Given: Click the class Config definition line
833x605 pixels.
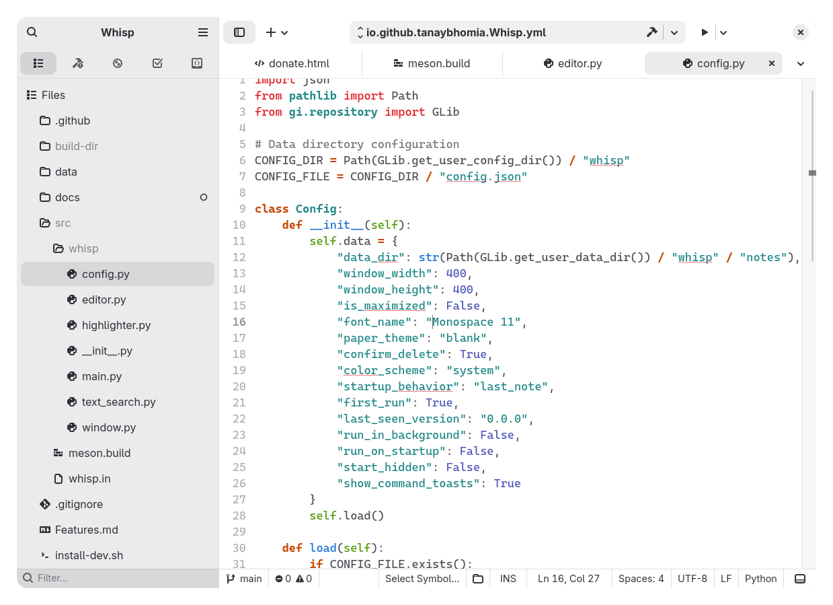Looking at the screenshot, I should tap(299, 209).
